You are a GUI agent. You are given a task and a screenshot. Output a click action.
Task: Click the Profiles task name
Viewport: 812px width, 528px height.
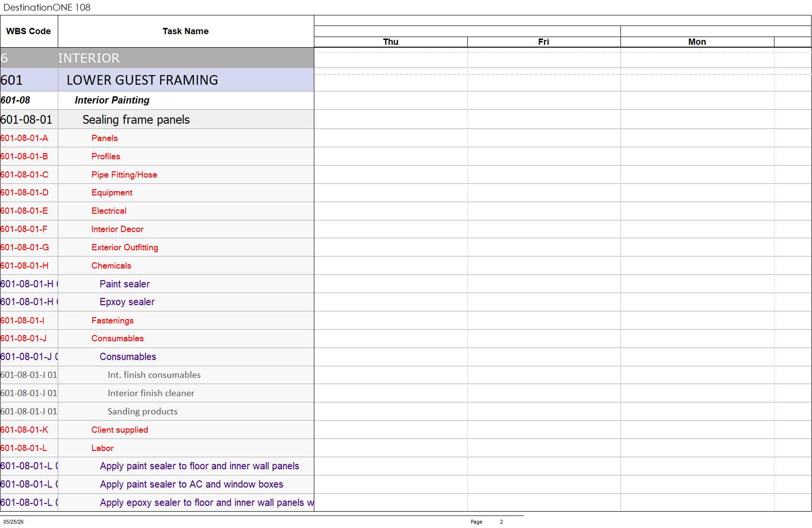coord(106,156)
